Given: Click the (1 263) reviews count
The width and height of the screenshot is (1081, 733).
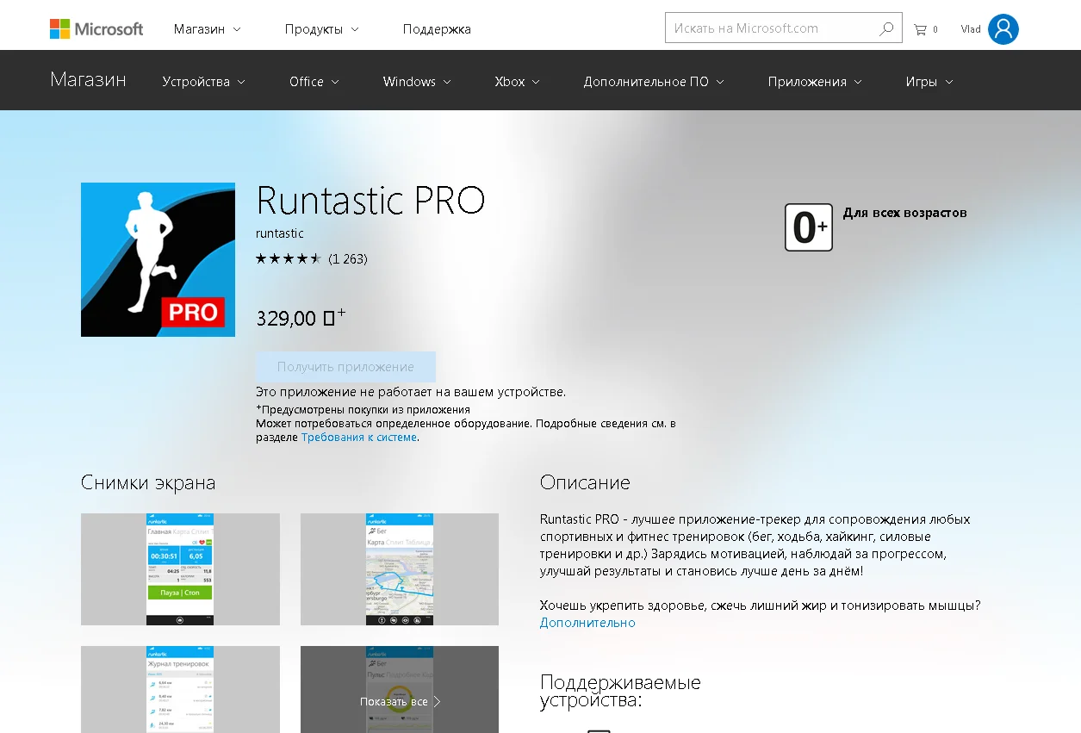Looking at the screenshot, I should click(x=348, y=258).
